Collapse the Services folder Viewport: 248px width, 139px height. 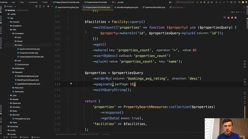(9, 115)
